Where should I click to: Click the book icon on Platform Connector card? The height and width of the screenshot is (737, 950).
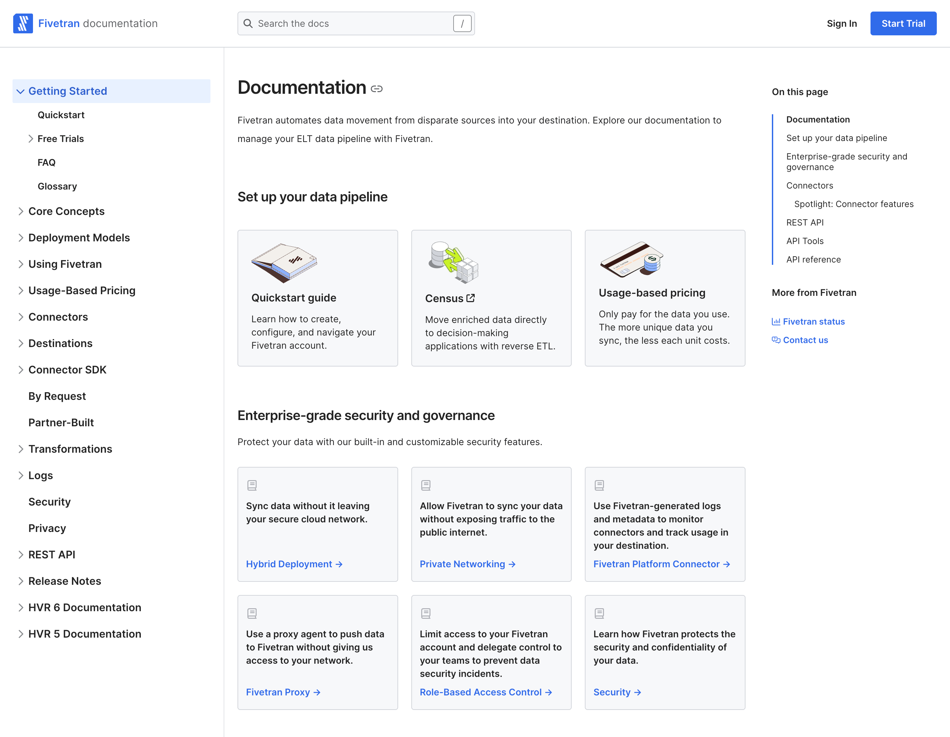tap(599, 485)
